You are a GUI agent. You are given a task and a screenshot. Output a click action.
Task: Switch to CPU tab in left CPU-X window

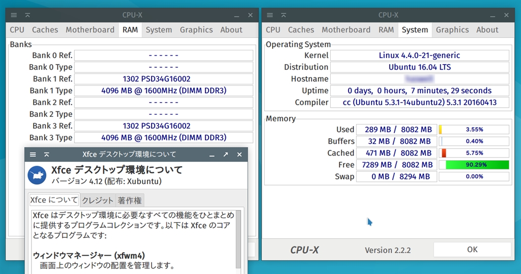pyautogui.click(x=17, y=30)
